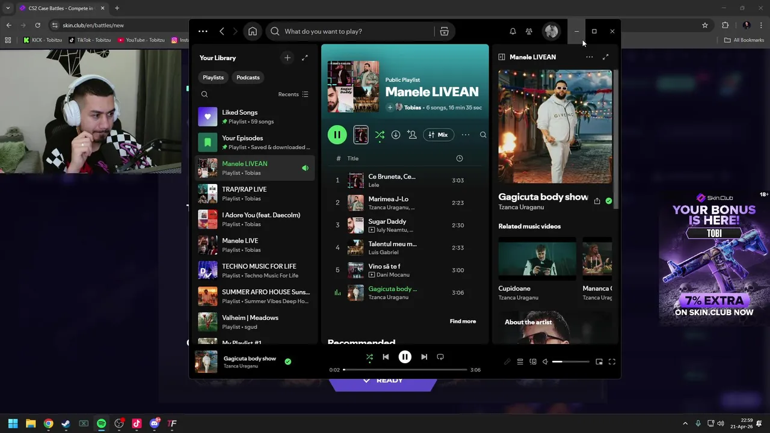Screen dimensions: 770x433
Task: Play the Sugar Daddy track
Action: point(404,226)
